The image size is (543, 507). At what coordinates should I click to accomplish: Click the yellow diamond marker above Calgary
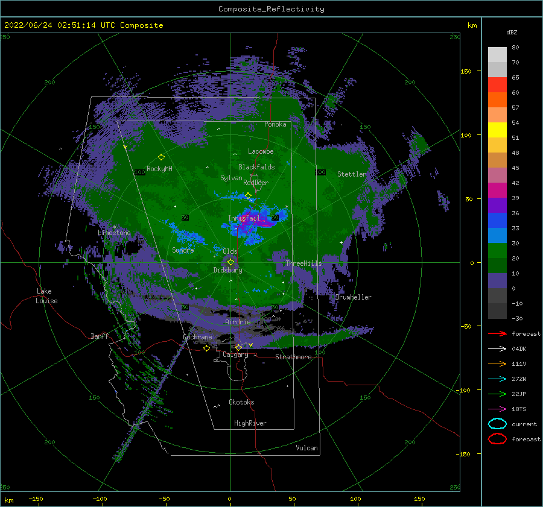pyautogui.click(x=238, y=347)
